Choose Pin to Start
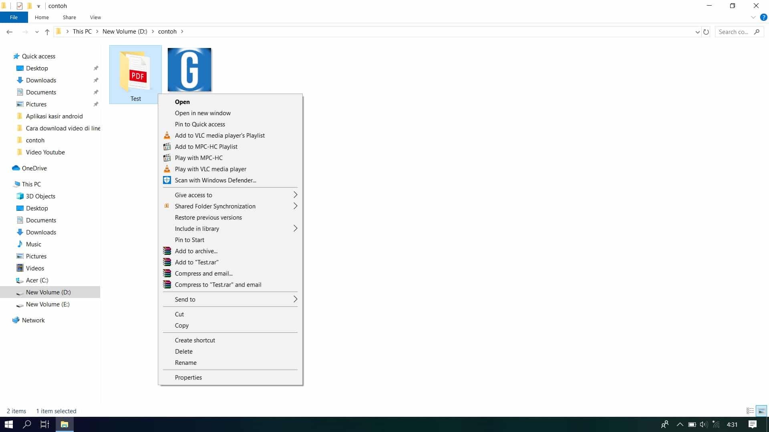This screenshot has height=432, width=769. [x=230, y=240]
